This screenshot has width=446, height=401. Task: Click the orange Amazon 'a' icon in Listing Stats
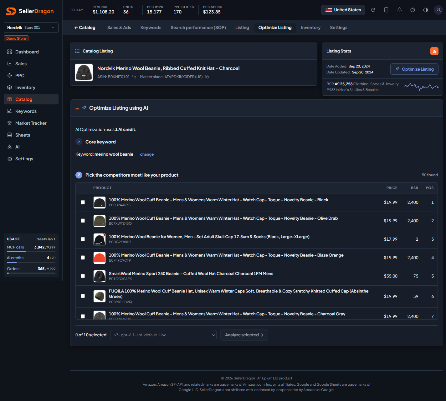(434, 51)
